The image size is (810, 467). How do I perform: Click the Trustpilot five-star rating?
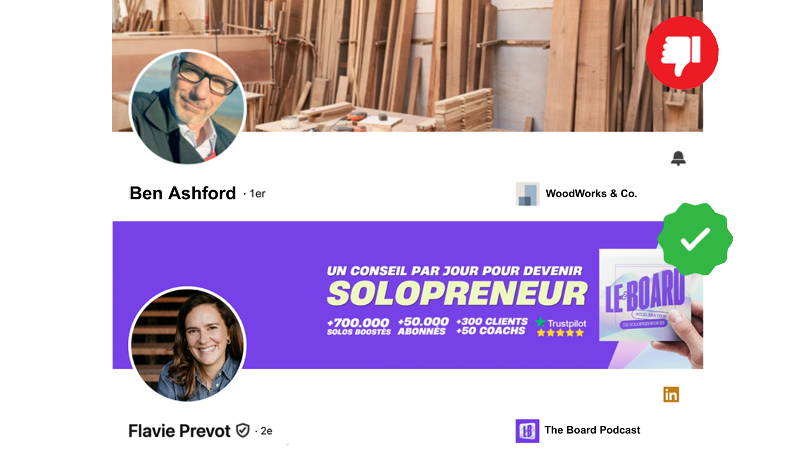560,333
